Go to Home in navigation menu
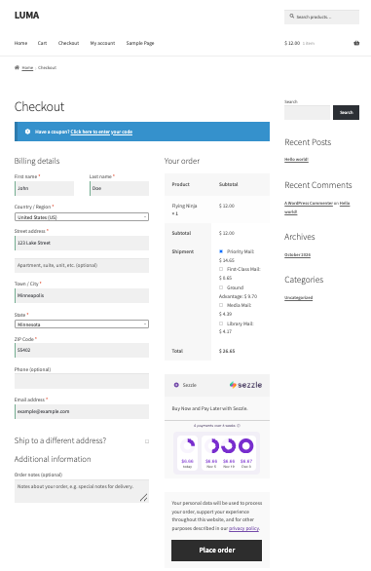Image resolution: width=371 pixels, height=571 pixels. (20, 43)
